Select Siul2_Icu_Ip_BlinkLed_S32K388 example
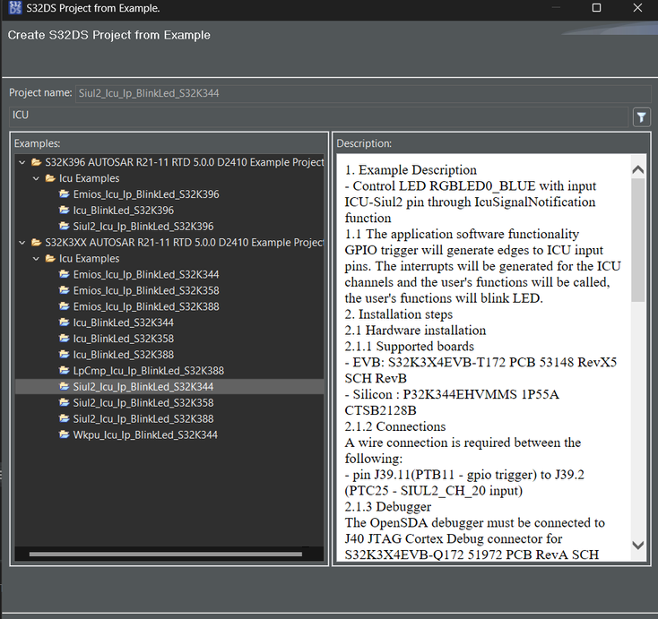This screenshot has width=658, height=619. pos(143,419)
